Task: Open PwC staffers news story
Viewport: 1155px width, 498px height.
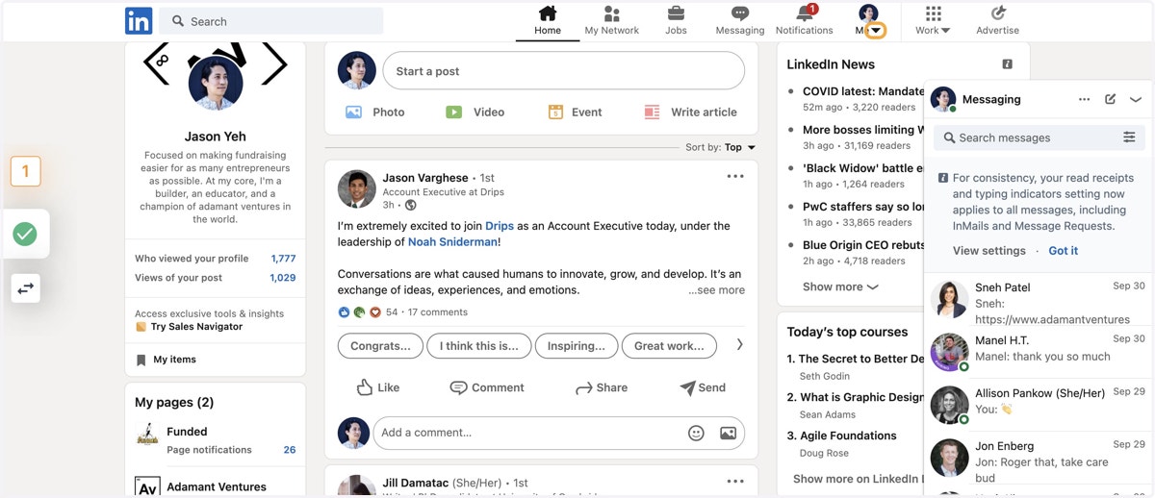Action: point(863,207)
